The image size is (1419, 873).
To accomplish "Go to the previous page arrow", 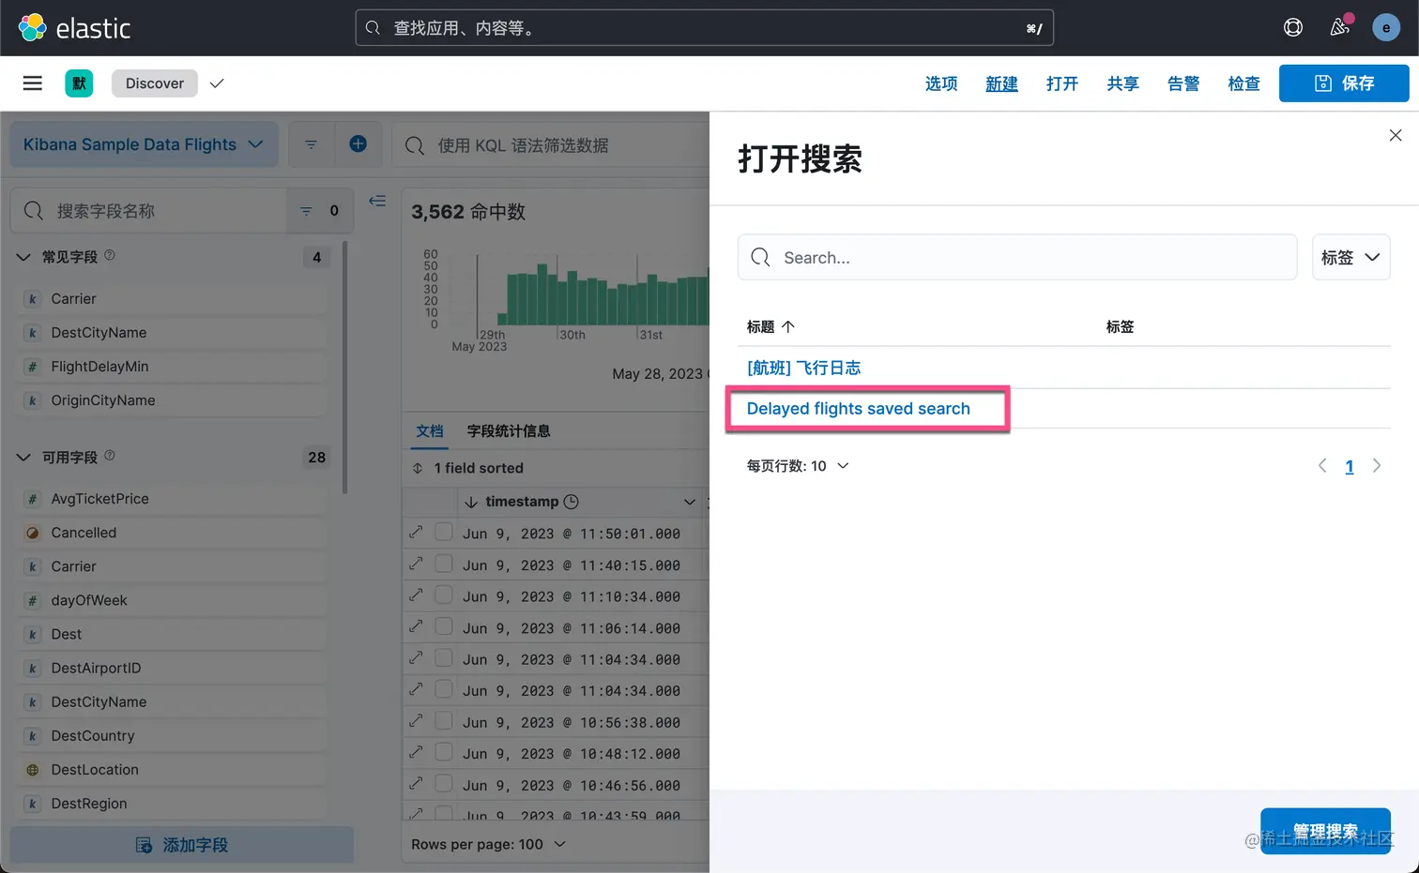I will (1322, 466).
